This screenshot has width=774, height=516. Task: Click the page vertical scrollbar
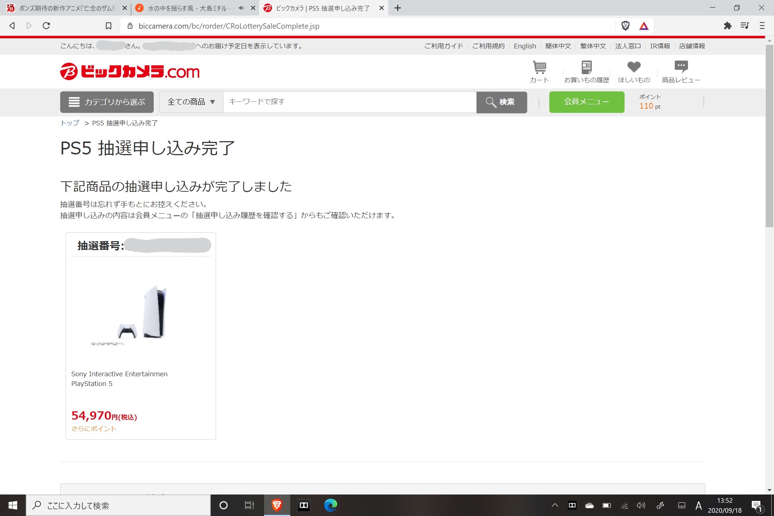click(769, 136)
